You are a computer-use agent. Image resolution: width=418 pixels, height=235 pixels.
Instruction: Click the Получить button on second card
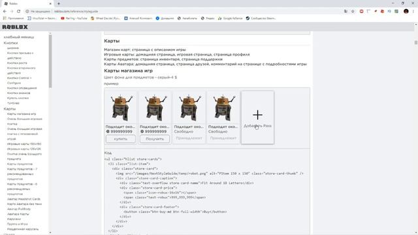click(155, 139)
